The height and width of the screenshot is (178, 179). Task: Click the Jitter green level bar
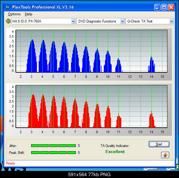(x=53, y=145)
